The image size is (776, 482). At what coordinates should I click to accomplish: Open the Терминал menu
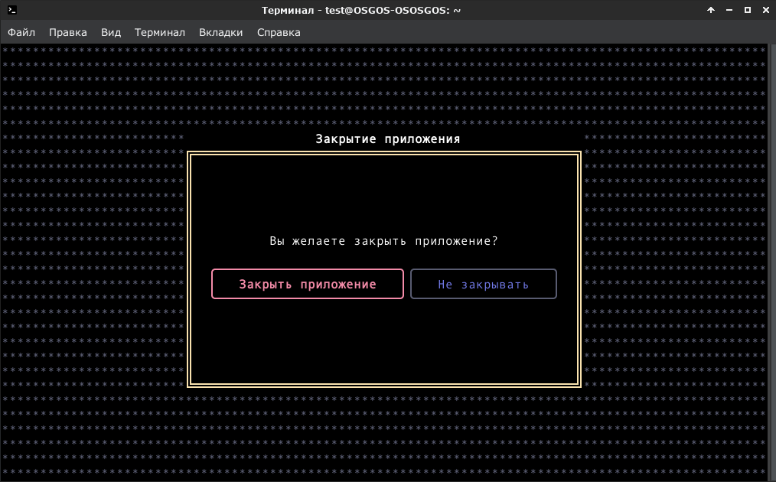tap(160, 32)
